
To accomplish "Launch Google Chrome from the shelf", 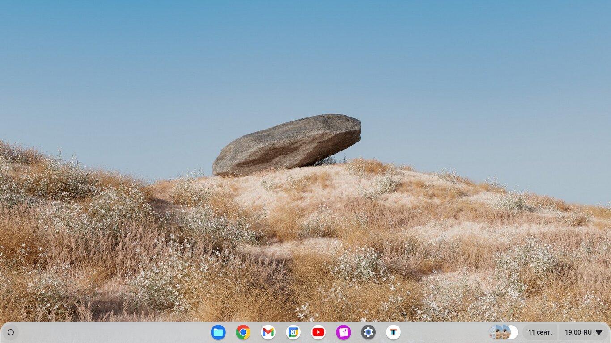I will 243,332.
